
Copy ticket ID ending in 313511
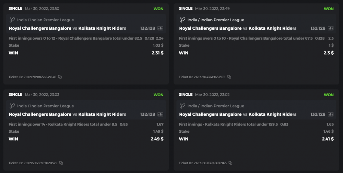coord(229,77)
